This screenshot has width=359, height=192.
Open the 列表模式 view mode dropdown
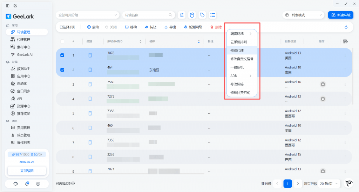coord(303,15)
